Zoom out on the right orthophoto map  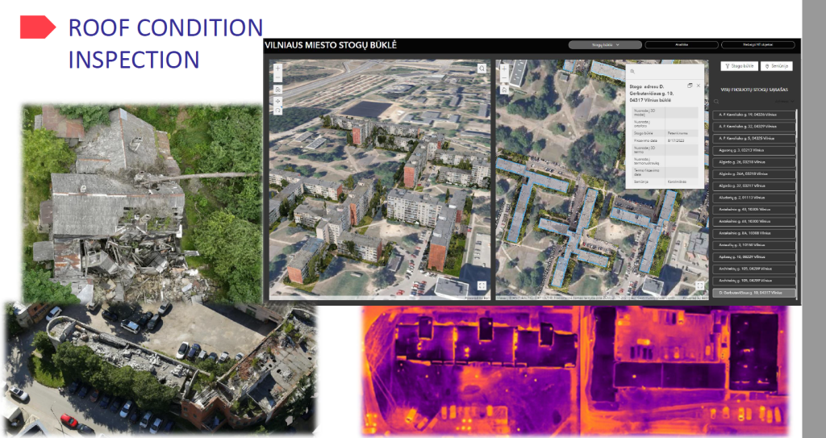click(504, 79)
